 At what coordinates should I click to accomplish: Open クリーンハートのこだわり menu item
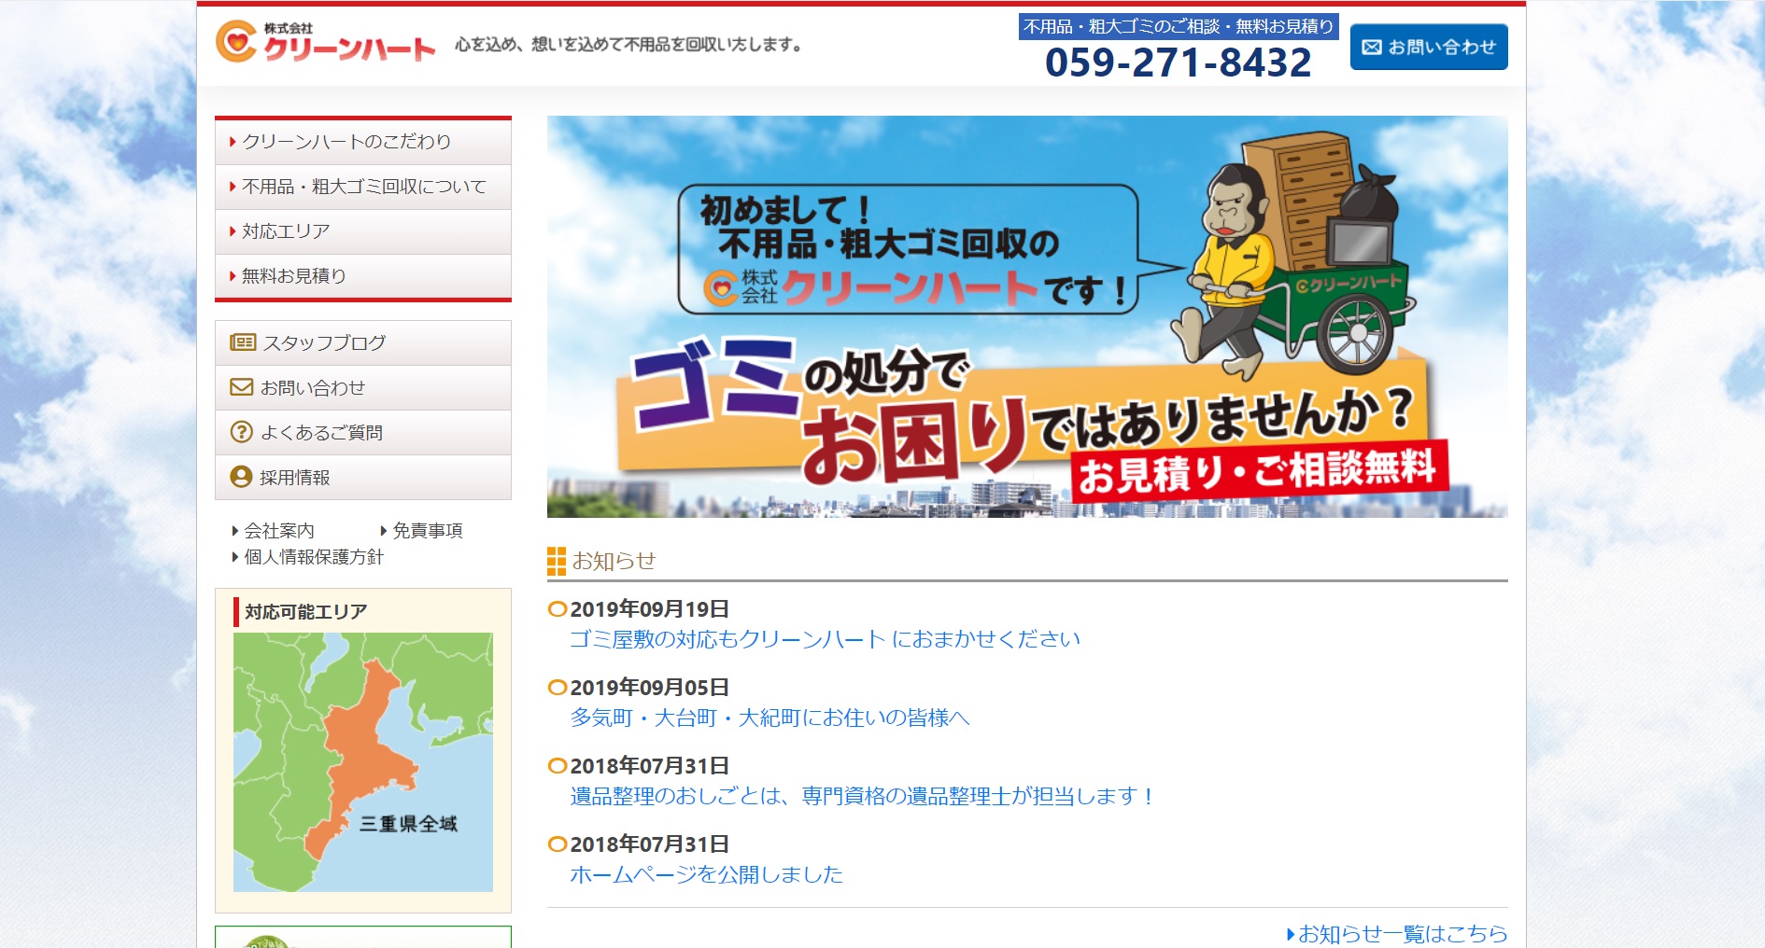(x=346, y=142)
